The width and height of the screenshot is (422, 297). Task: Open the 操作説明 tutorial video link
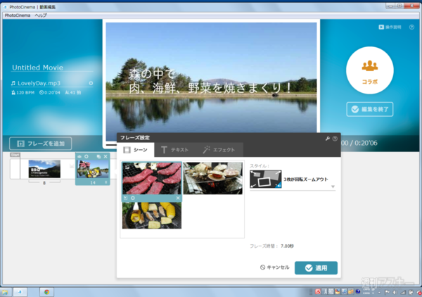[x=390, y=27]
